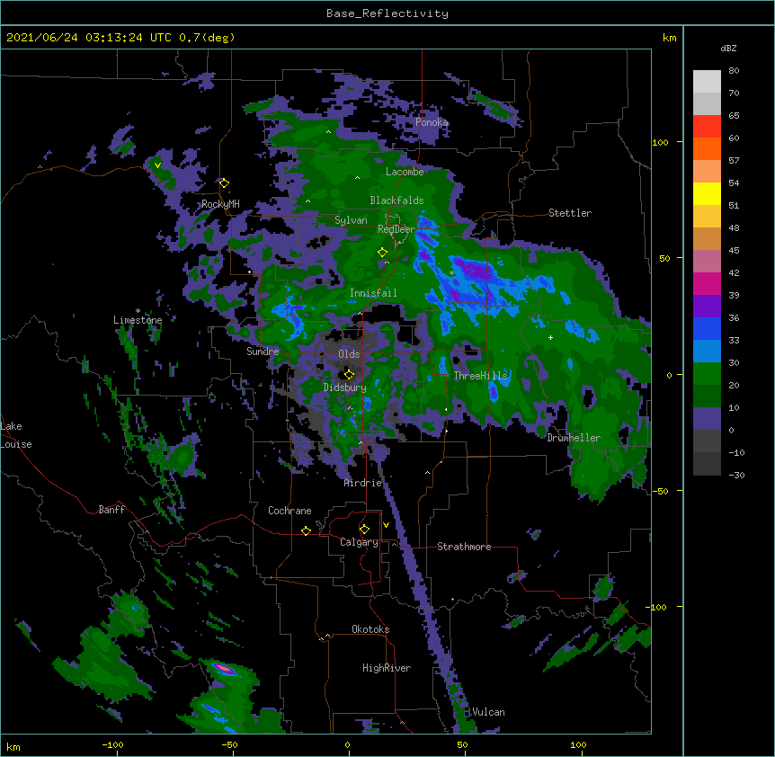Pick the orange 57-60 dBZ legend swatch
The width and height of the screenshot is (775, 757).
pos(707,148)
